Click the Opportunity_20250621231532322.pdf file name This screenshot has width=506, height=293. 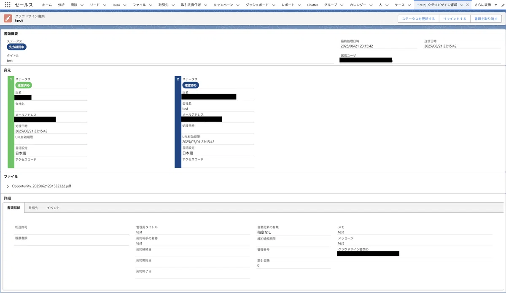coord(41,186)
